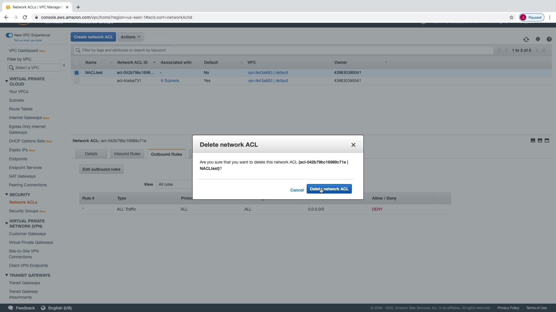The height and width of the screenshot is (312, 556).
Task: Click the refresh icon above the table
Action: point(526,39)
